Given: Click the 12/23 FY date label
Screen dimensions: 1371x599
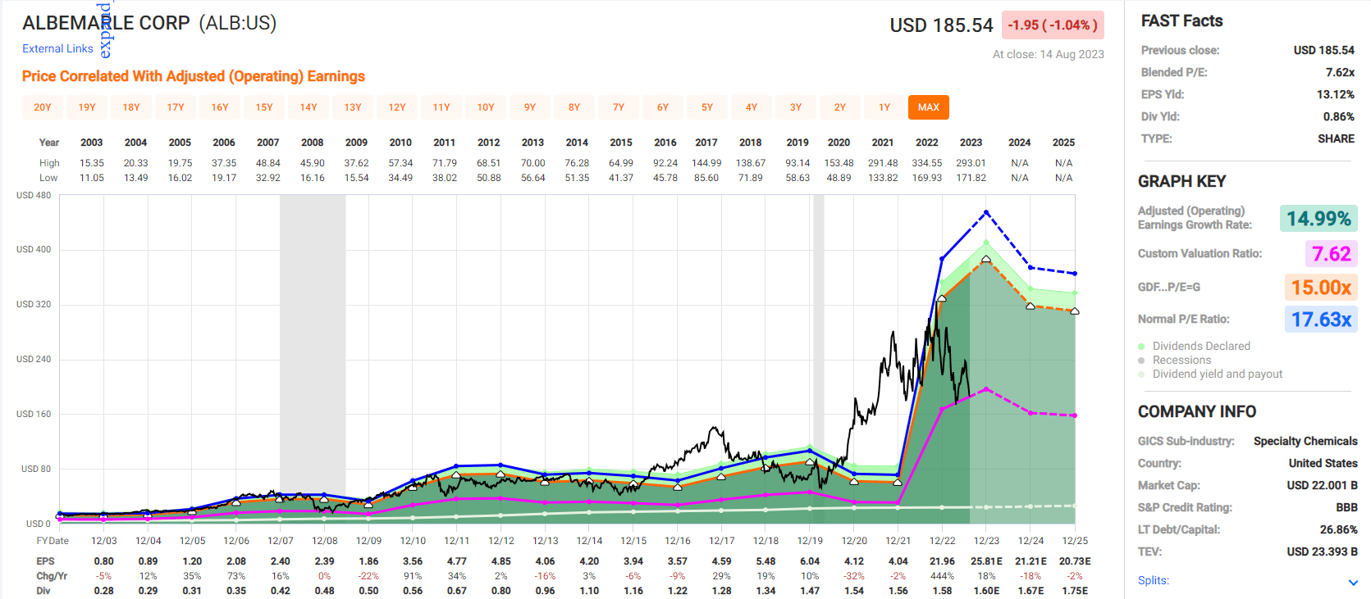Looking at the screenshot, I should 986,541.
